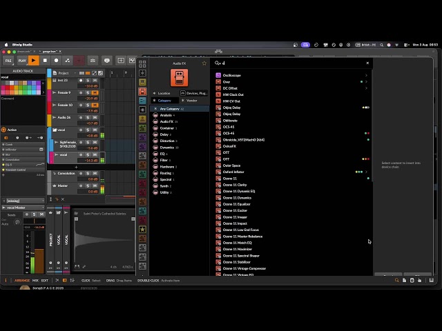Click the transport play arrow button
The height and width of the screenshot is (331, 442).
[x=34, y=61]
